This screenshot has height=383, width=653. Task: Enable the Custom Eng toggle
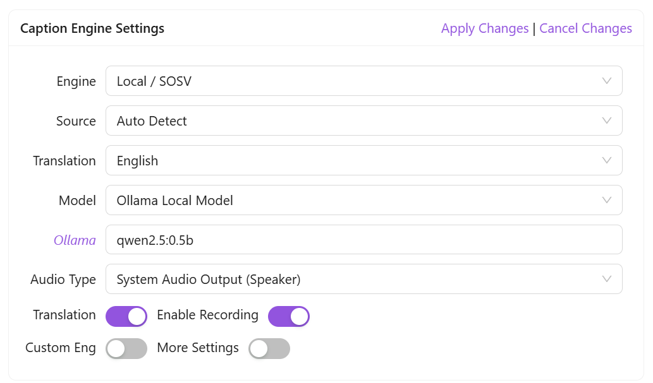(126, 348)
